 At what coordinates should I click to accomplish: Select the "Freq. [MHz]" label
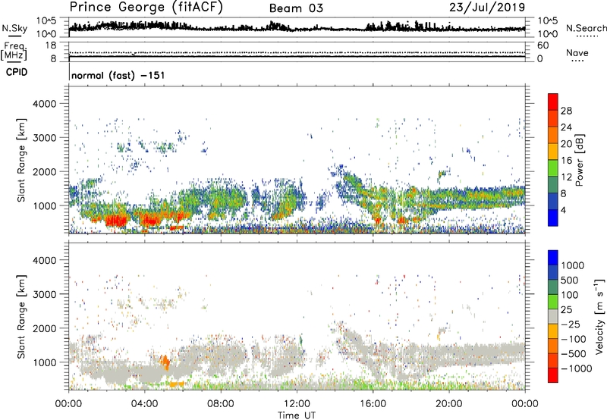pyautogui.click(x=14, y=51)
